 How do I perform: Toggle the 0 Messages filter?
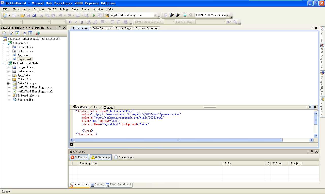124,157
